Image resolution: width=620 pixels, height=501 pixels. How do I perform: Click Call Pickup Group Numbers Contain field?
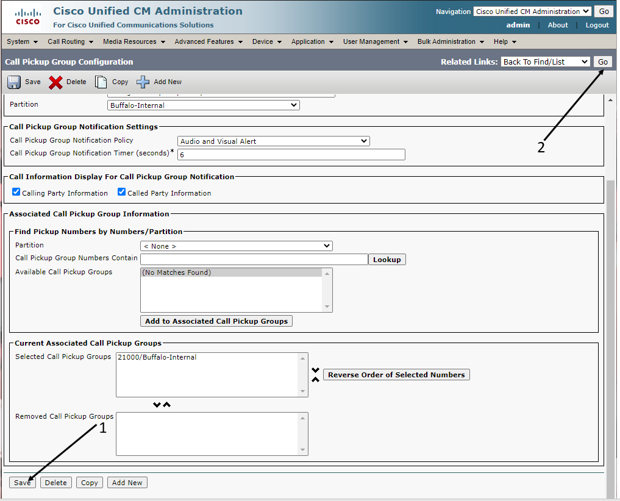(x=254, y=260)
